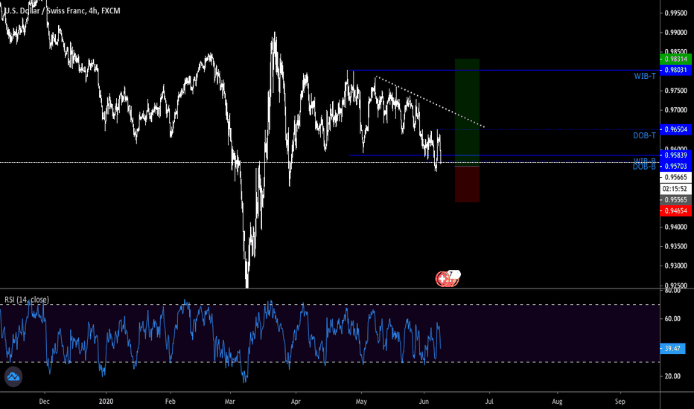Select the red loss zone of long position
The image size is (694, 409).
[x=467, y=184]
